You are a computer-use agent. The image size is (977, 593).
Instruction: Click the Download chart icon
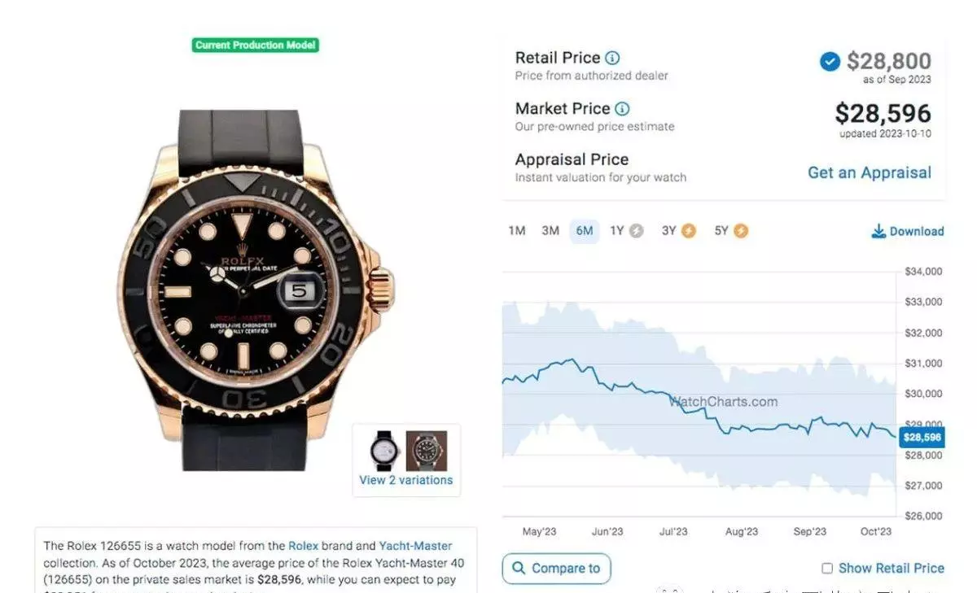point(878,232)
